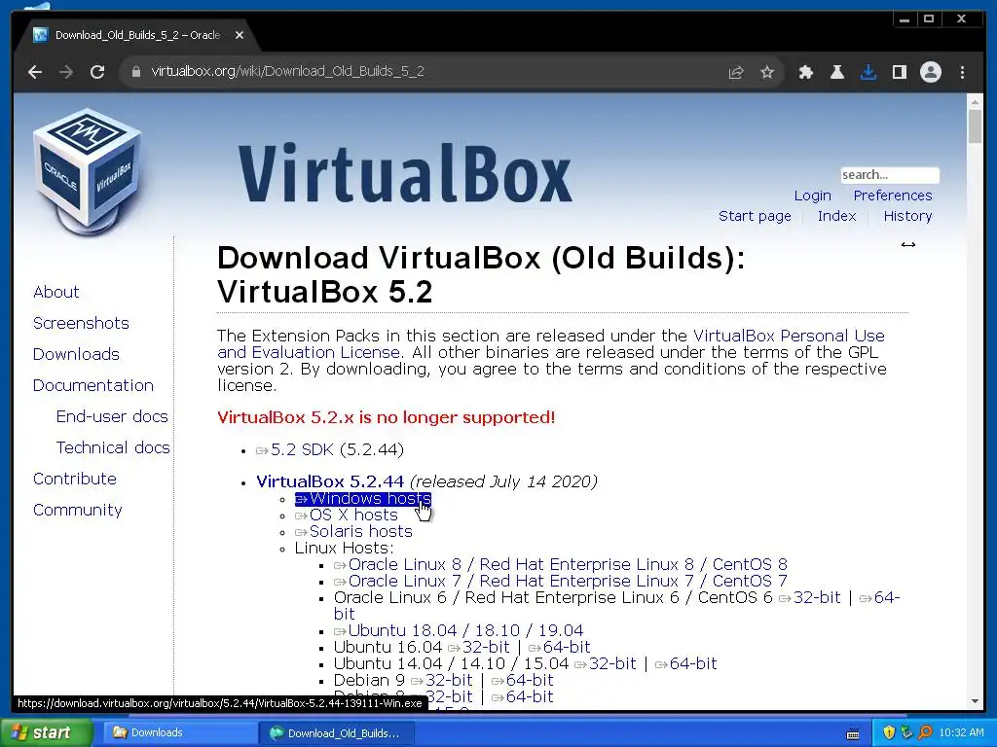Open Chrome Labs flask icon
Viewport: 997px width, 747px height.
tap(836, 72)
